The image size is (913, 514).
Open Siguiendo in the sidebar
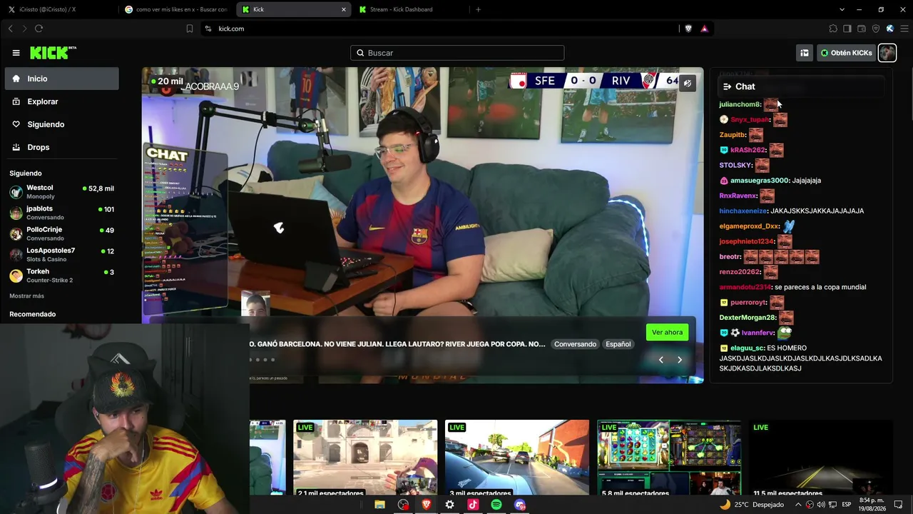(62, 124)
